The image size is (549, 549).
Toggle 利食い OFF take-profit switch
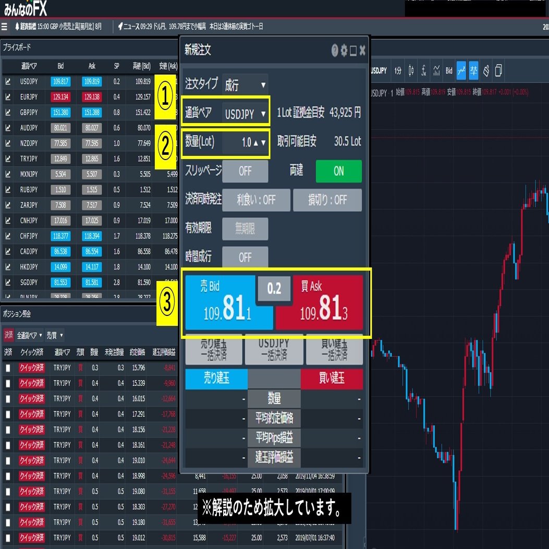pos(257,200)
